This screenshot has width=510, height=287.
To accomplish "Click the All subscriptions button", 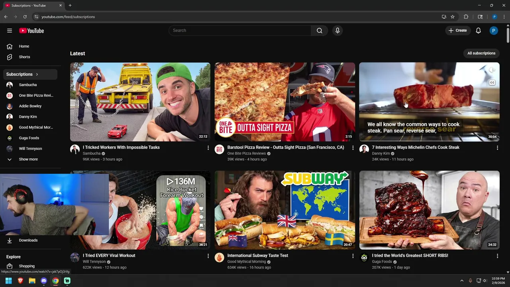I will tap(481, 53).
